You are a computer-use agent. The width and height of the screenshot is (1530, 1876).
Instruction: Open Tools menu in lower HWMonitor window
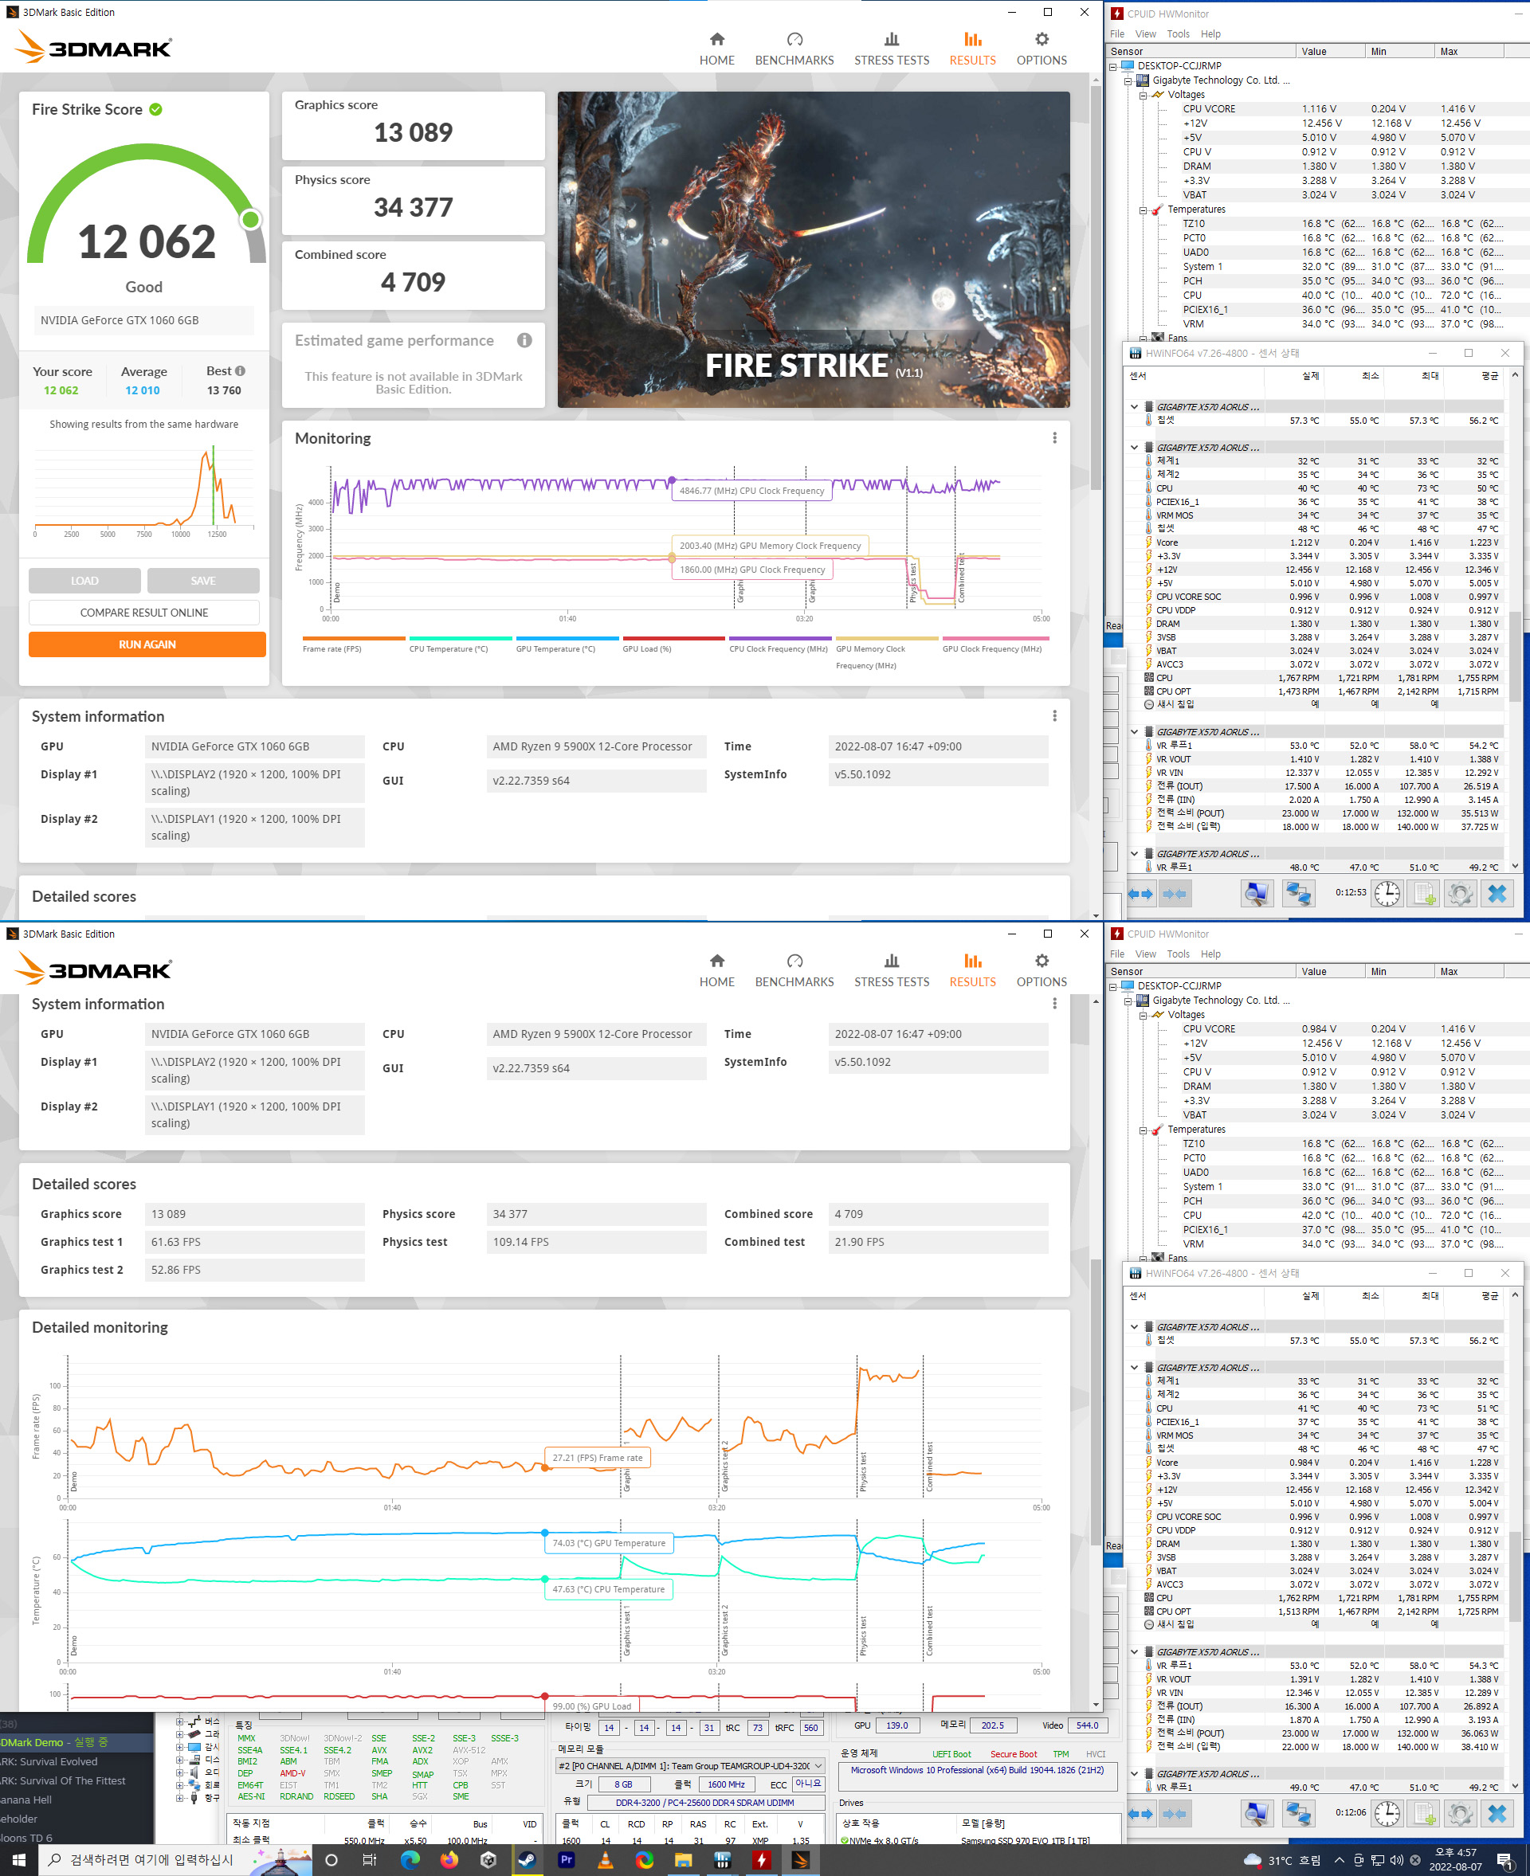(x=1178, y=954)
